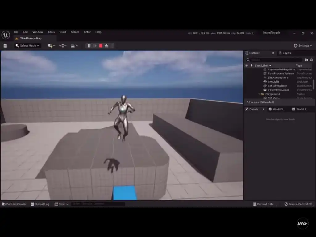Click the VolumetricCloud actor icon

[x=265, y=90]
